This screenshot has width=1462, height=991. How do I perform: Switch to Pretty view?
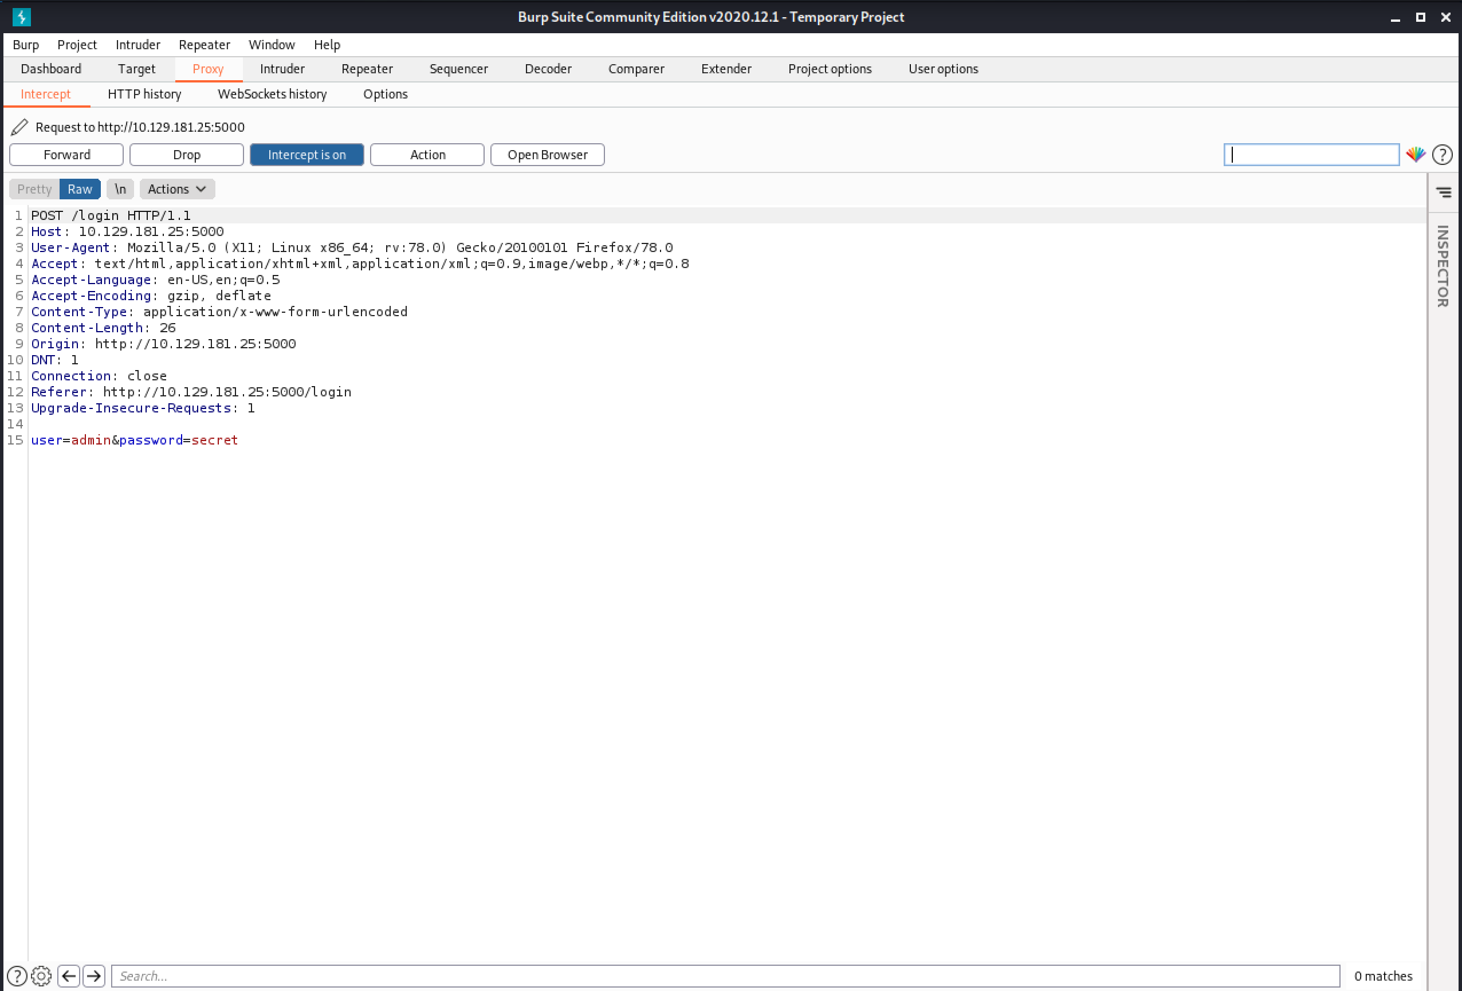(34, 190)
